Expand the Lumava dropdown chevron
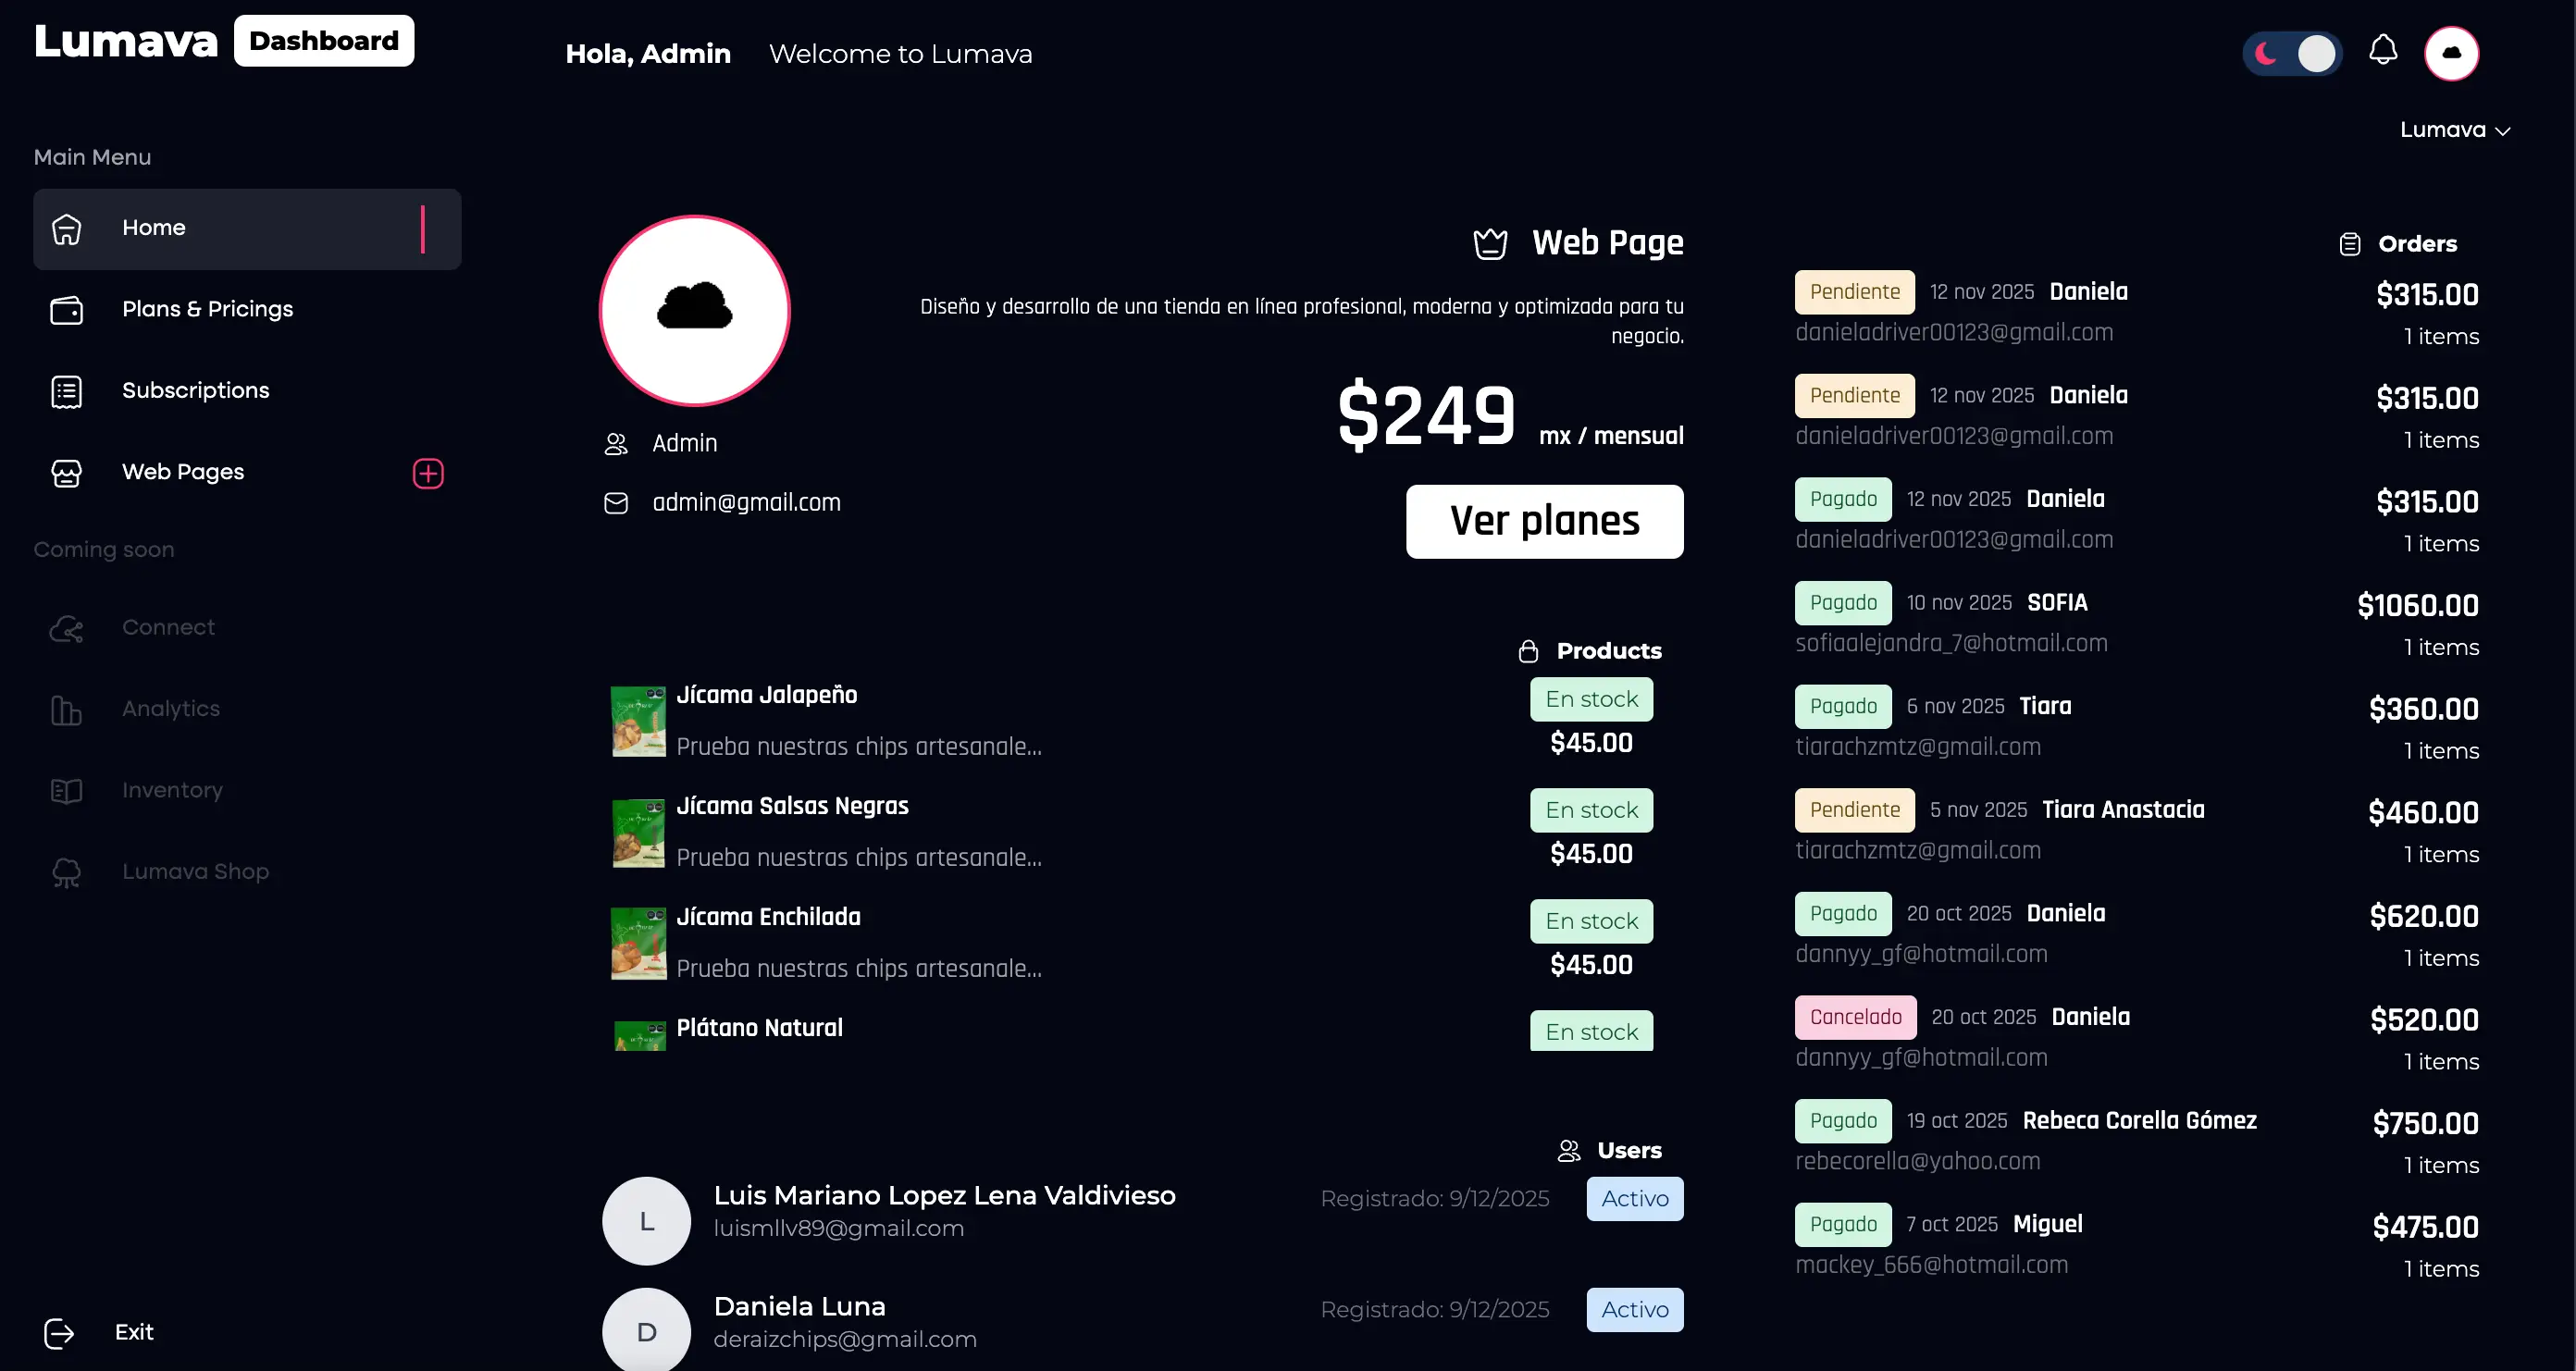Viewport: 2576px width, 1371px height. coord(2503,131)
